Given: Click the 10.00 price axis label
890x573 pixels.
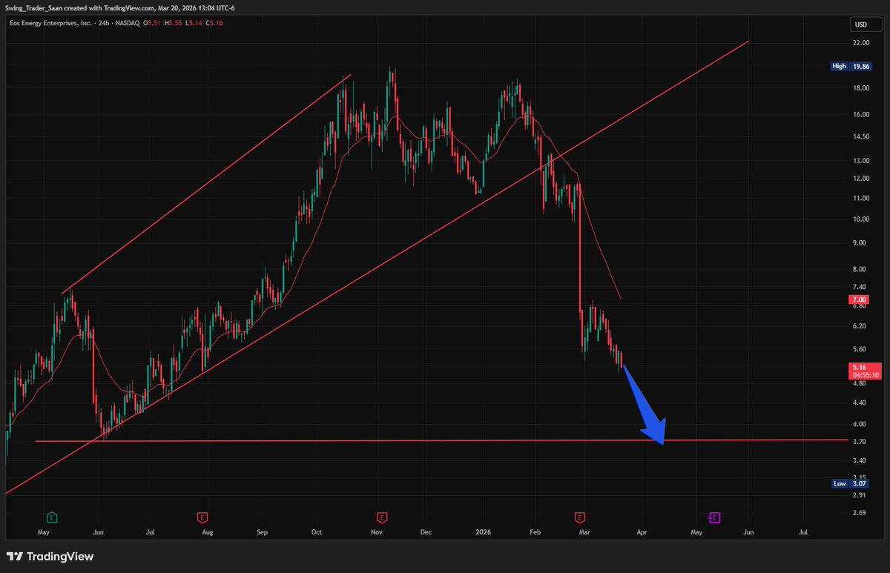Looking at the screenshot, I should pos(861,219).
